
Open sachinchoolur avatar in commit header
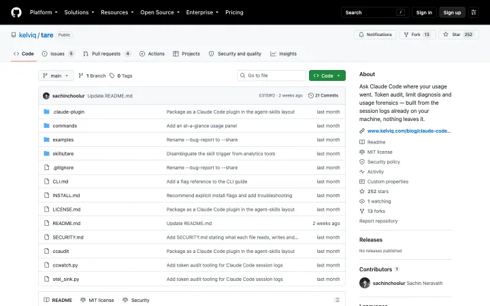[46, 96]
